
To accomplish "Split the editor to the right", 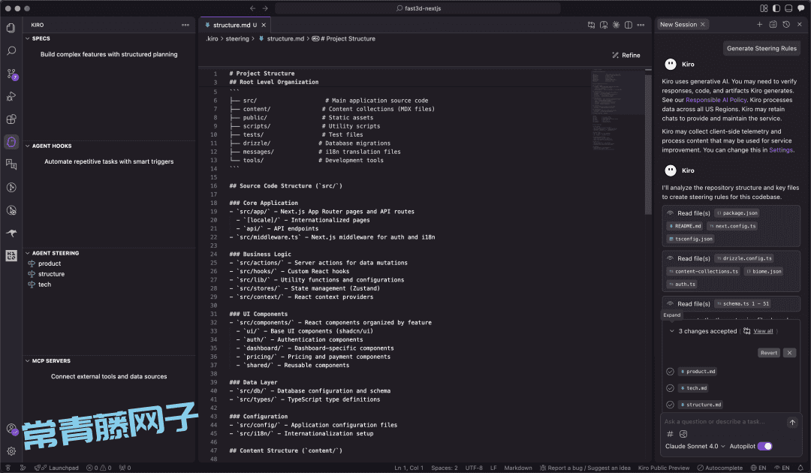I will (629, 25).
